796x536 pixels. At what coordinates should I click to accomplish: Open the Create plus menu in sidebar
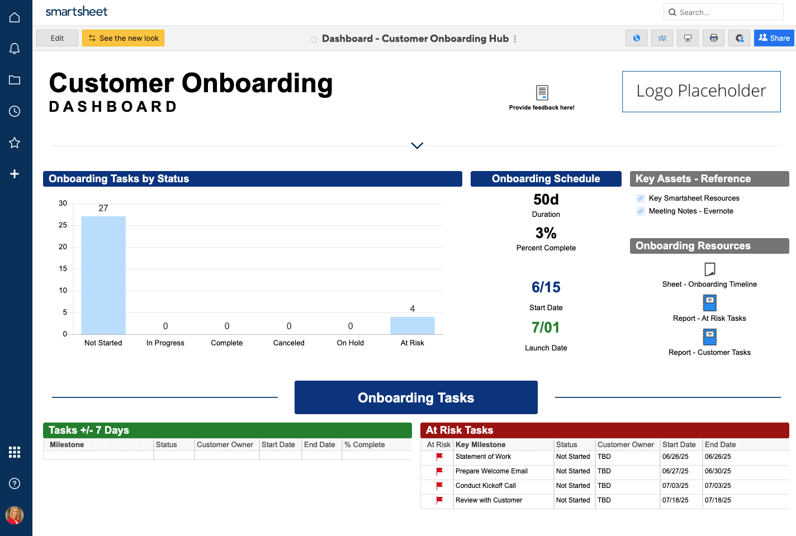pos(15,174)
